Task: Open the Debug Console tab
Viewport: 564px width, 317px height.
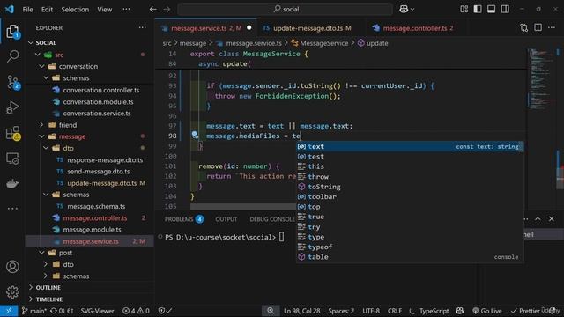Action: [x=272, y=219]
